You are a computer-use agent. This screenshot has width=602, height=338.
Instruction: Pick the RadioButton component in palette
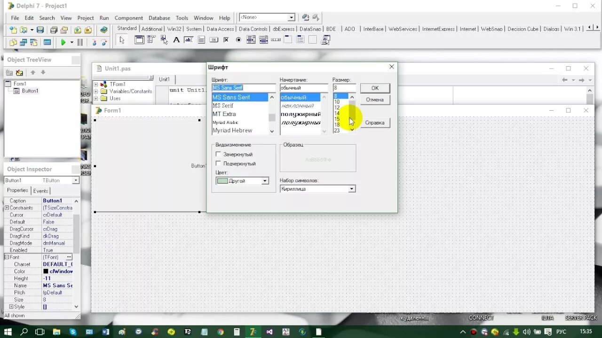pyautogui.click(x=238, y=40)
